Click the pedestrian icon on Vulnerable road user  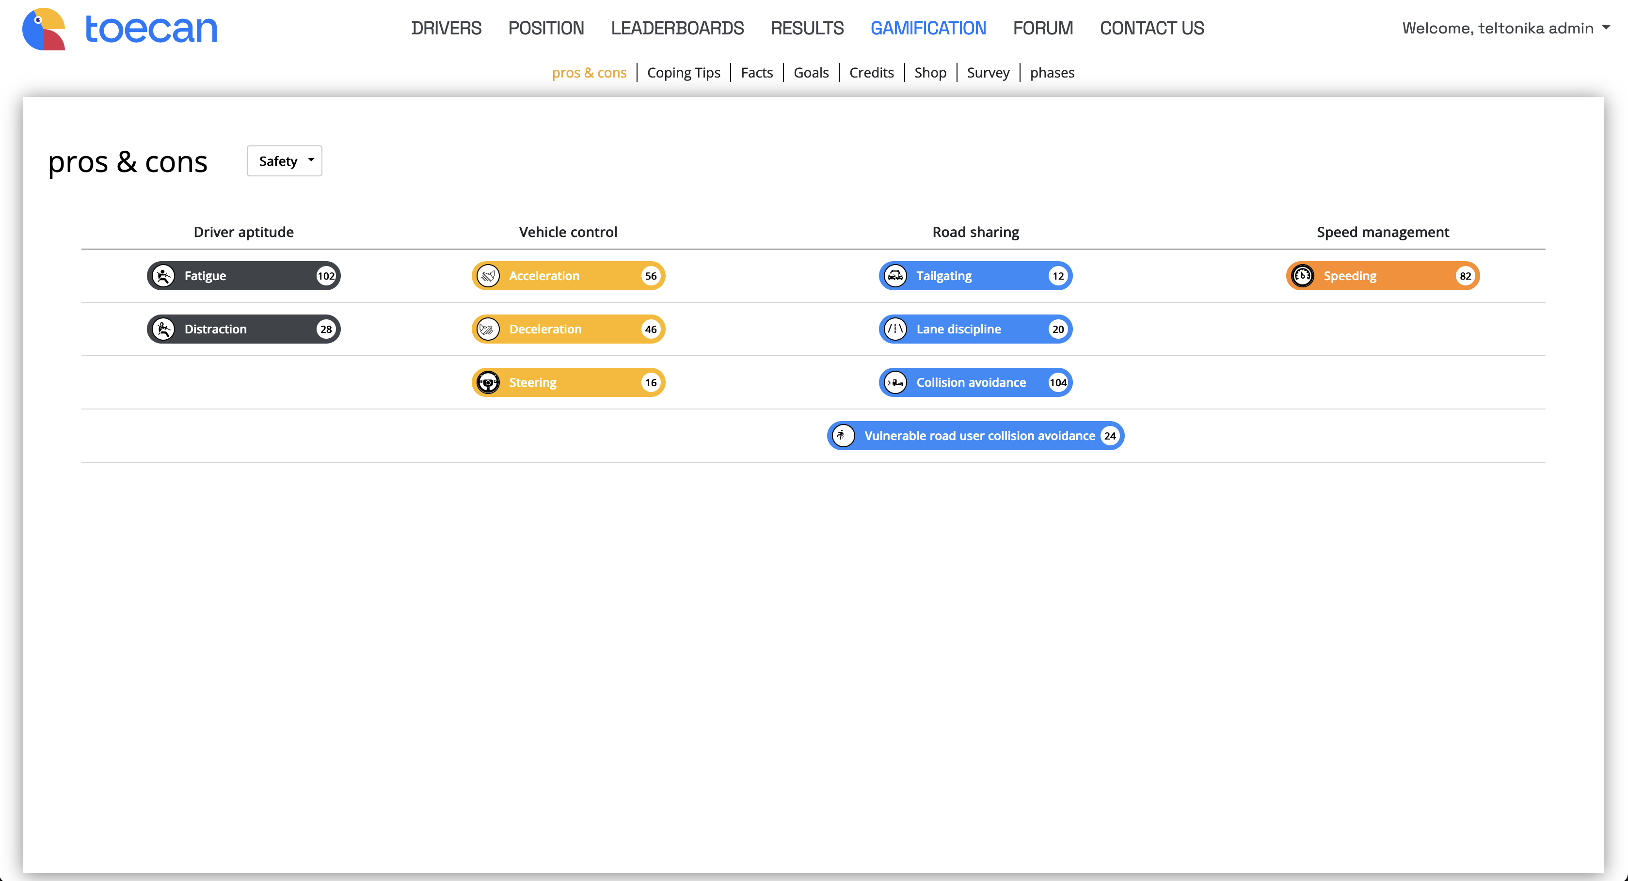coord(843,436)
